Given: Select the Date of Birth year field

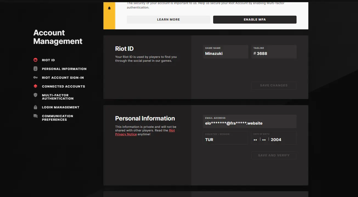Looking at the screenshot, I should pos(276,140).
